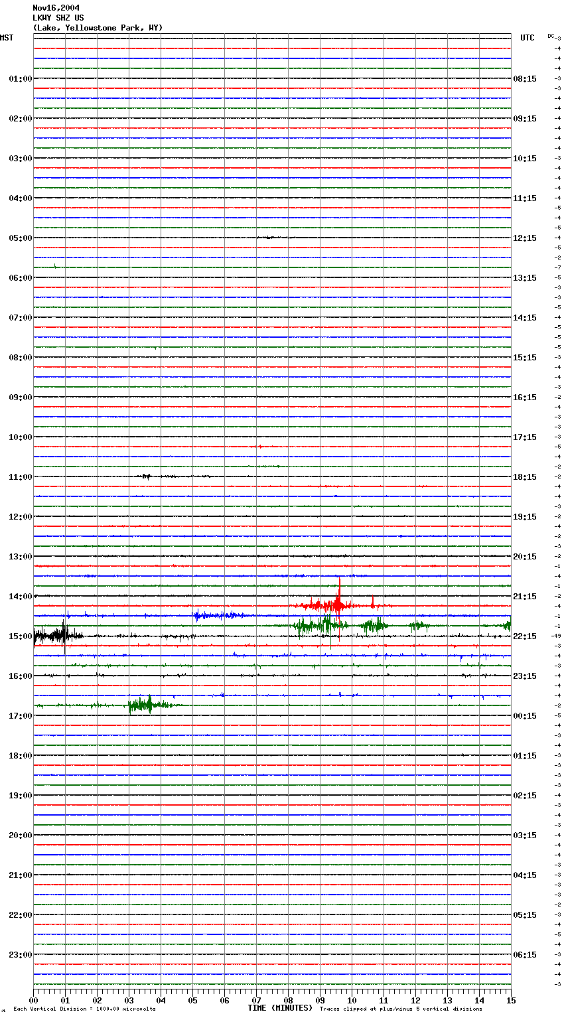Click the 22:15 UTC time label

pos(525,636)
